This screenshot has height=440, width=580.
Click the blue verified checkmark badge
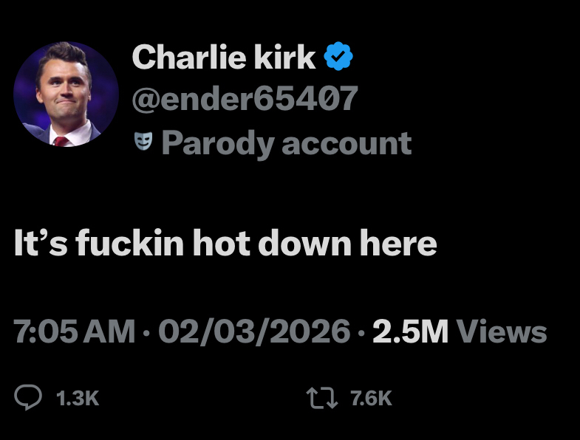click(338, 58)
